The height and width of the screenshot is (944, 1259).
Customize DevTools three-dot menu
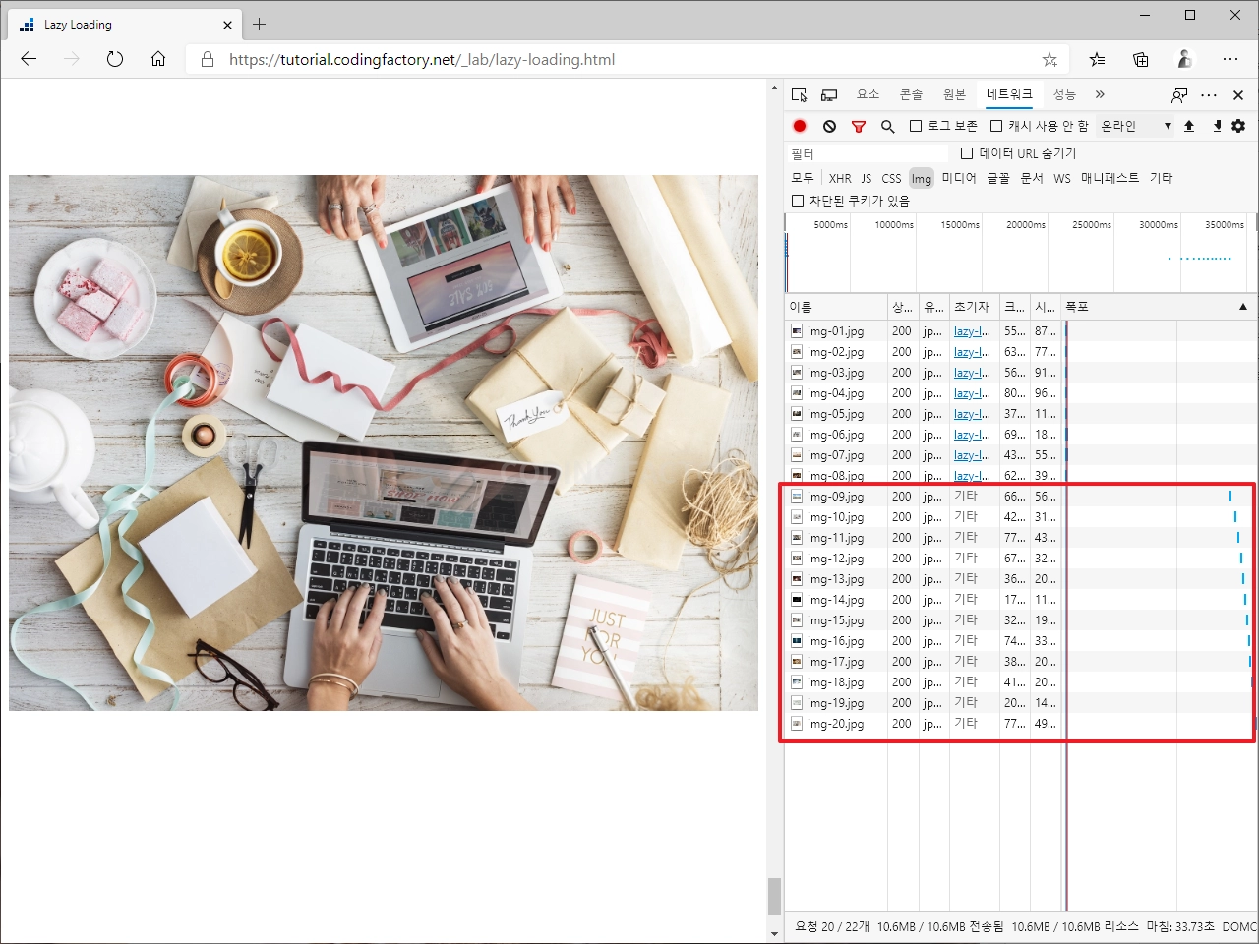tap(1209, 95)
